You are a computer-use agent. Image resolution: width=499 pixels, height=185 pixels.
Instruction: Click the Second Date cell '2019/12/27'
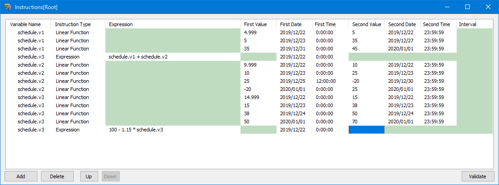(402, 41)
